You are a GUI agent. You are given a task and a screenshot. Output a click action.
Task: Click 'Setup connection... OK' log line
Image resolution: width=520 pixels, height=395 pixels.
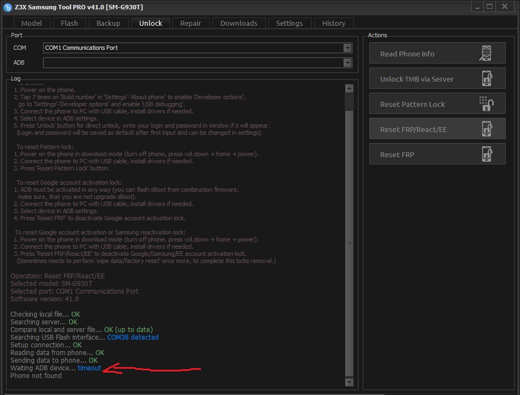click(x=46, y=345)
